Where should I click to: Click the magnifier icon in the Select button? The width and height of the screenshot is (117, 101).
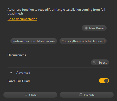(x=94, y=62)
